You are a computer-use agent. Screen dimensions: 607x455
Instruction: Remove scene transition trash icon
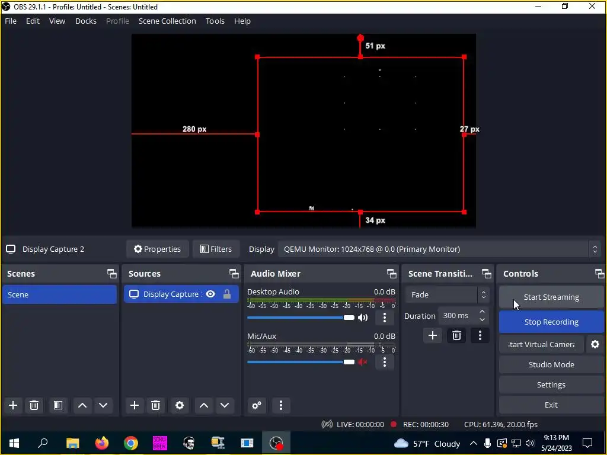pyautogui.click(x=456, y=335)
